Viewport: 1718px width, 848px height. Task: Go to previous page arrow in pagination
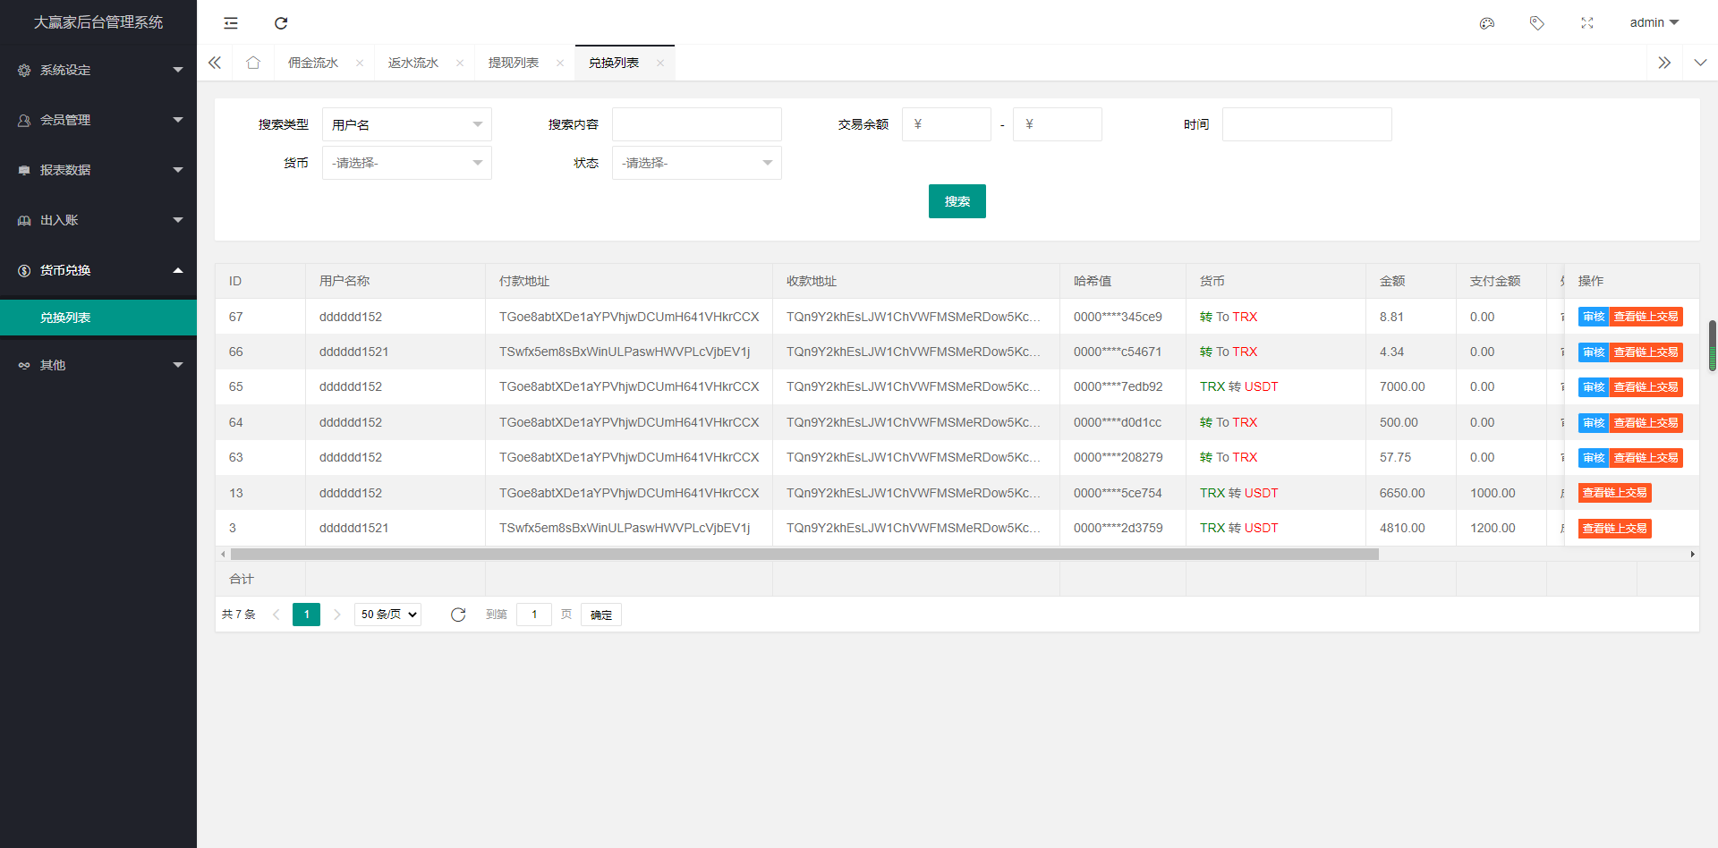(x=276, y=615)
